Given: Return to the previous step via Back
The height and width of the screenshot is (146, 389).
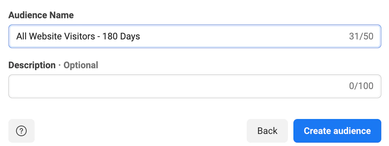Looking at the screenshot, I should click(x=267, y=131).
